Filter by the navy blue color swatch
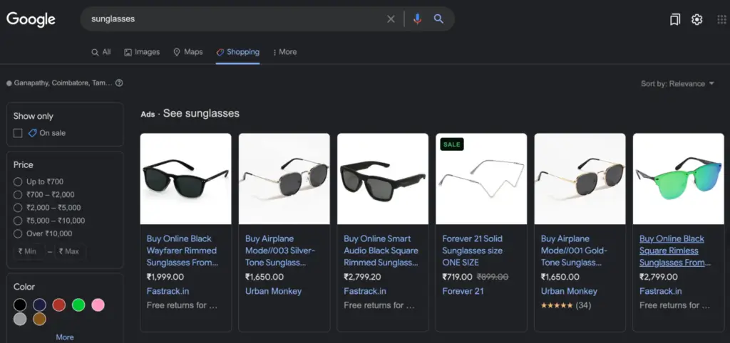The image size is (730, 343). (40, 305)
